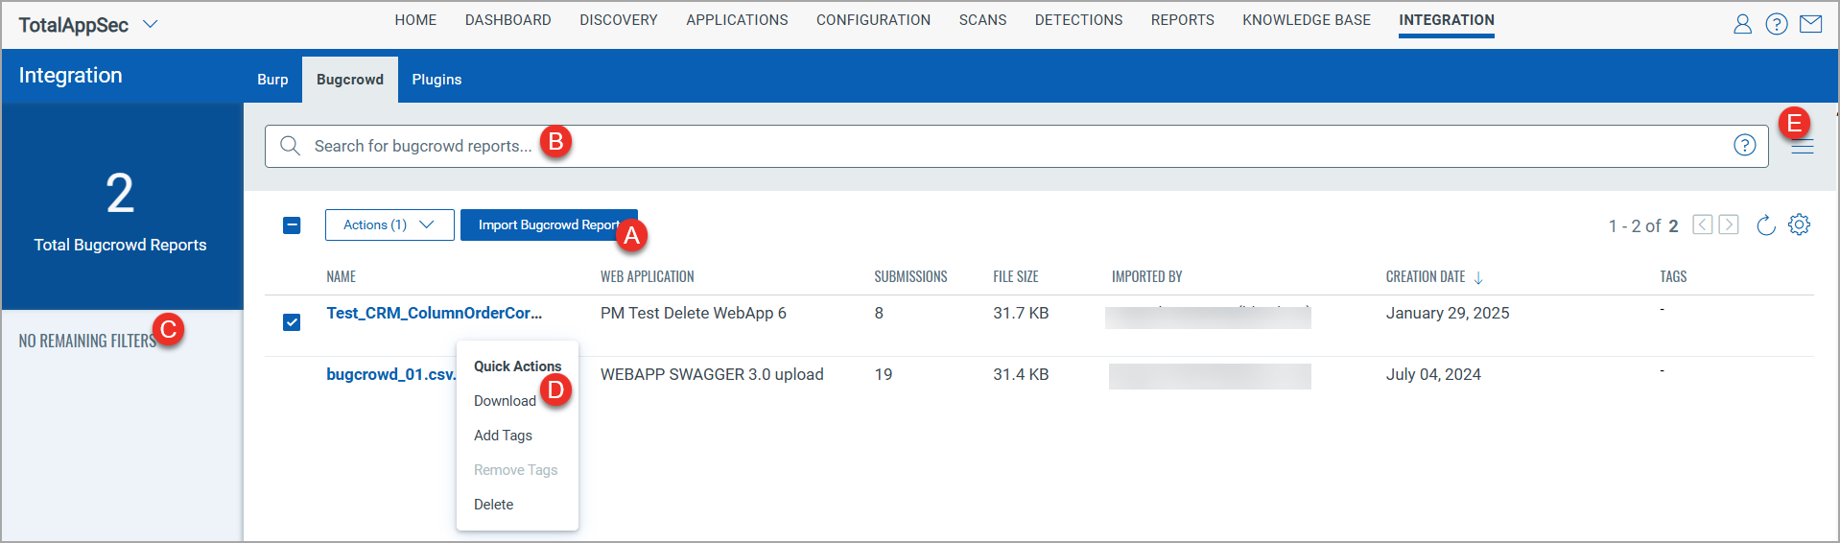This screenshot has height=543, width=1840.
Task: Click the July 04, 2024 date
Action: 1433,374
